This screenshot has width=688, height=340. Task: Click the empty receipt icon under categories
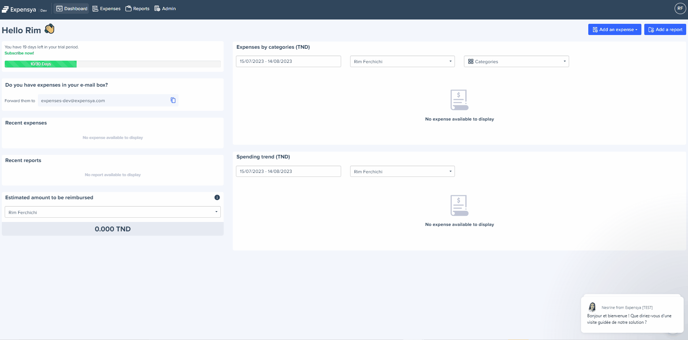coord(459,100)
